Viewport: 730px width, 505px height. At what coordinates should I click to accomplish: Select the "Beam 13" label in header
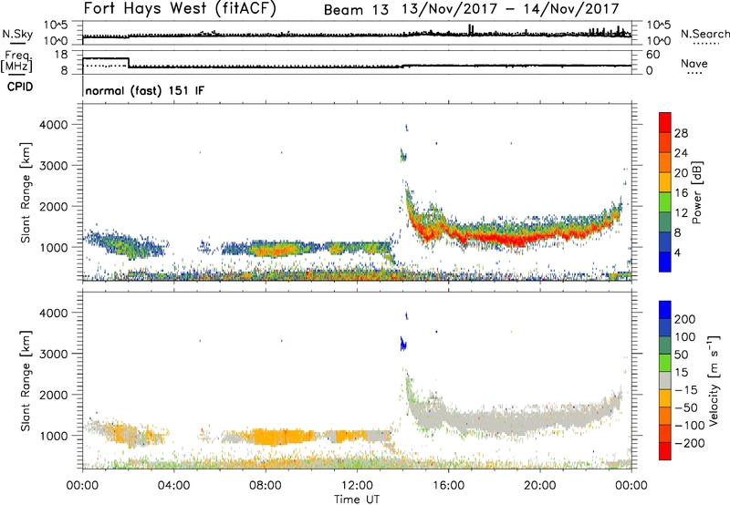click(356, 10)
